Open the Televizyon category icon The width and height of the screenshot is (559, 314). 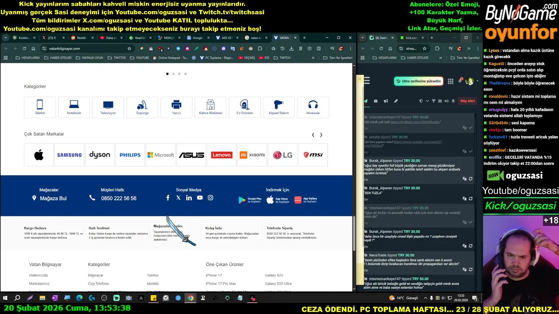pyautogui.click(x=108, y=107)
